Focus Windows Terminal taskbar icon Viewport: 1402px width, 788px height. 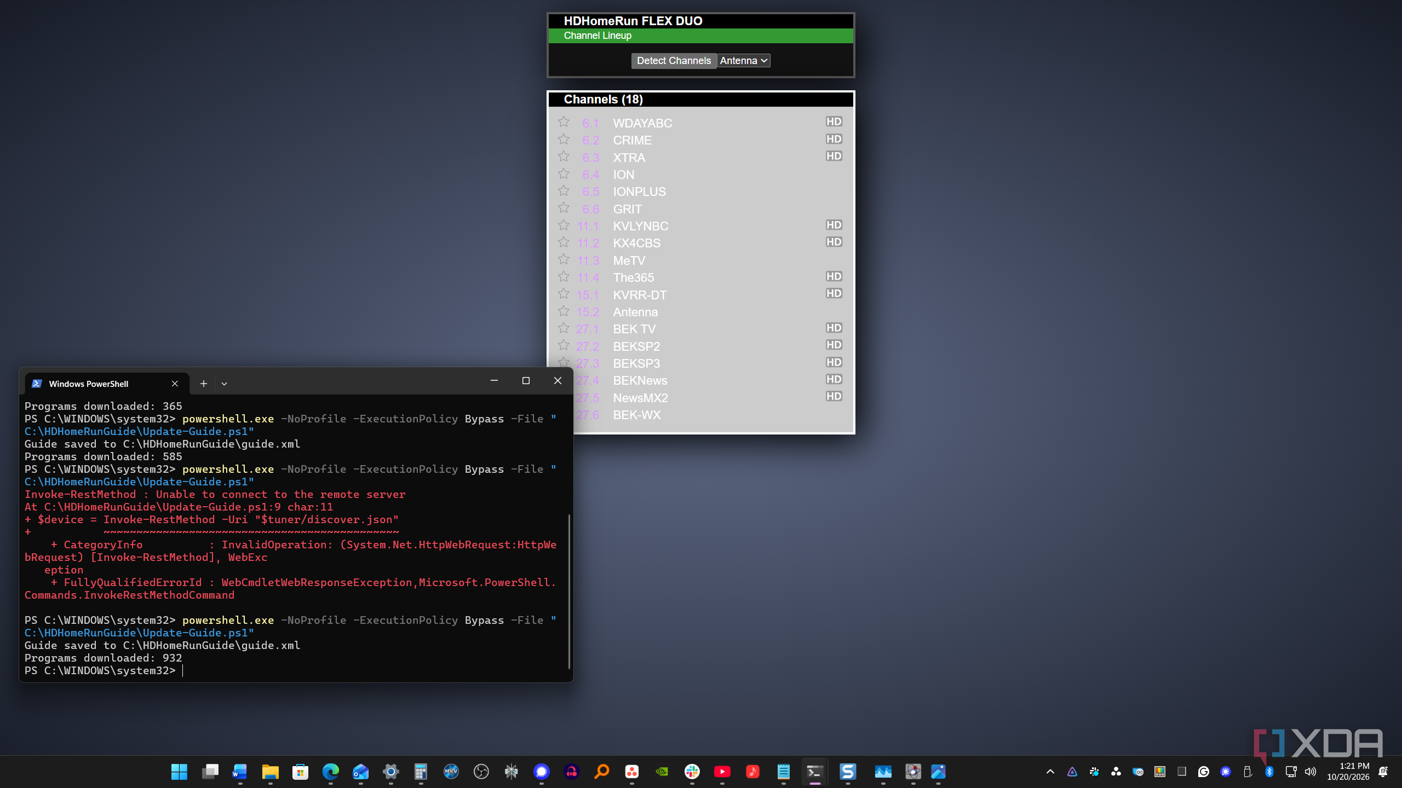(x=814, y=772)
